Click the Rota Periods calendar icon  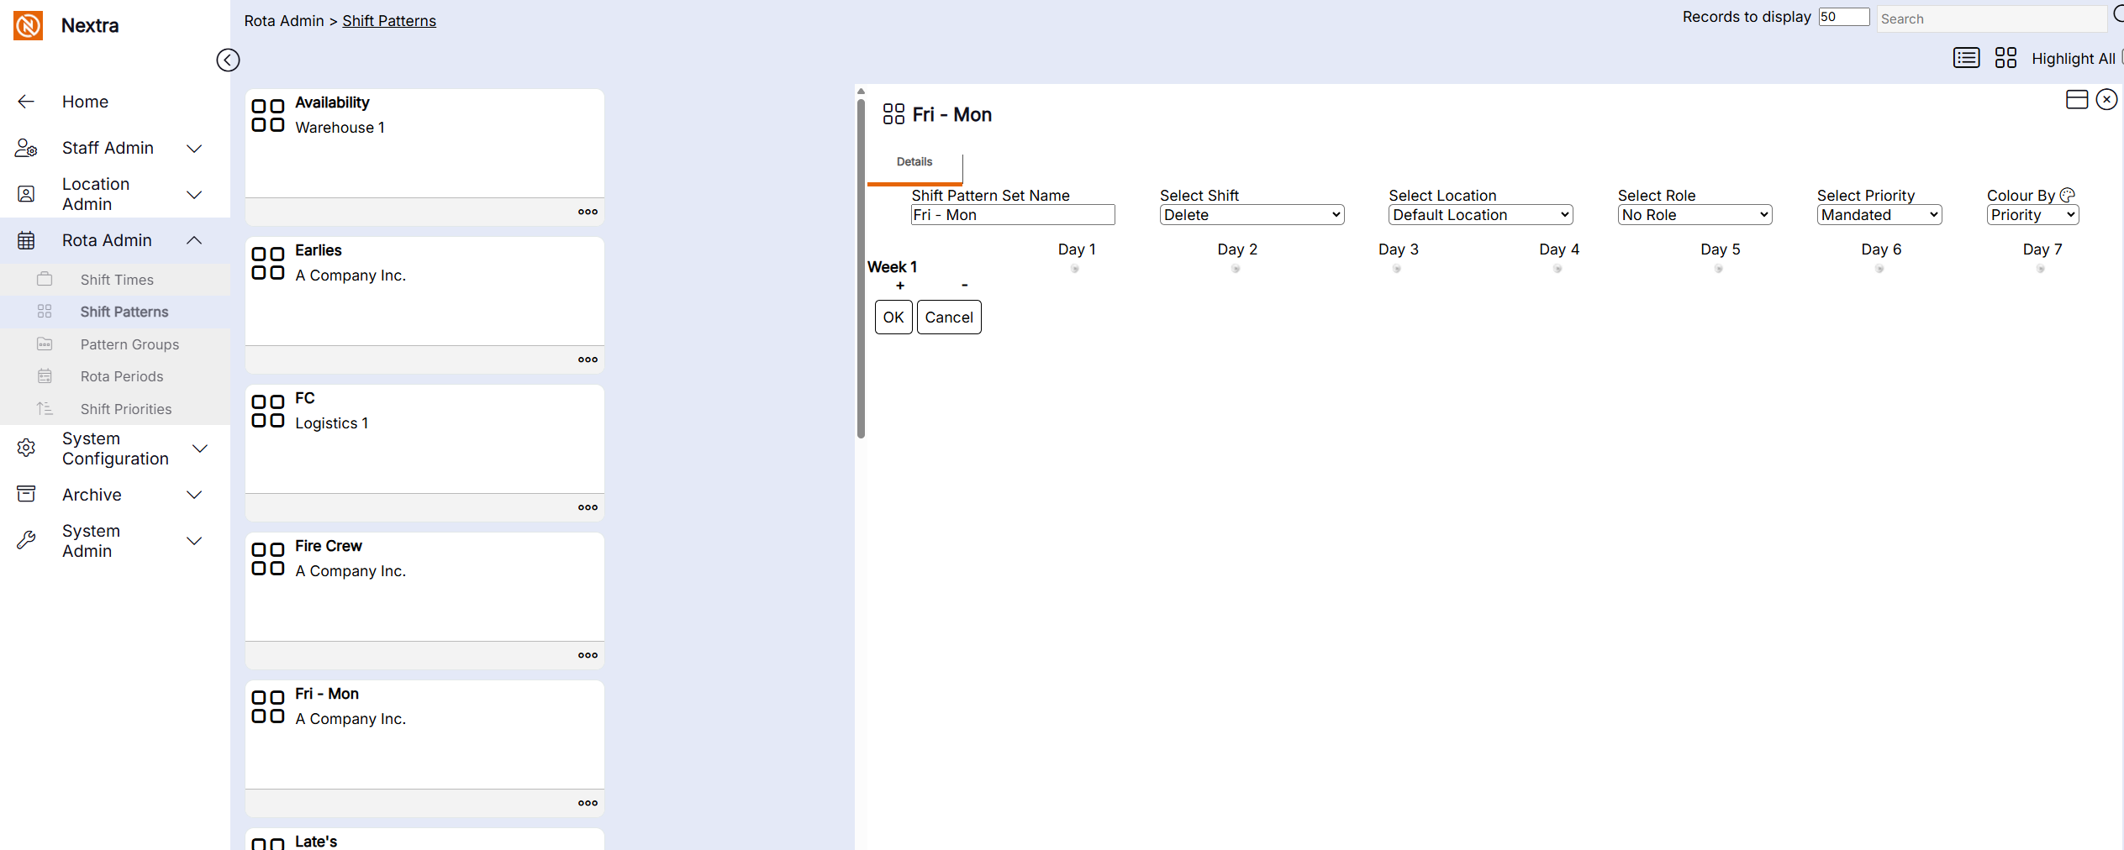tap(45, 376)
